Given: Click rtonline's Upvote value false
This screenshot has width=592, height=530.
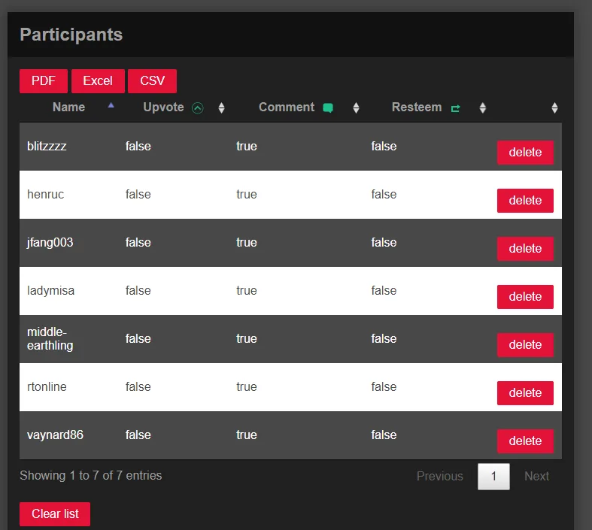Looking at the screenshot, I should [x=138, y=387].
